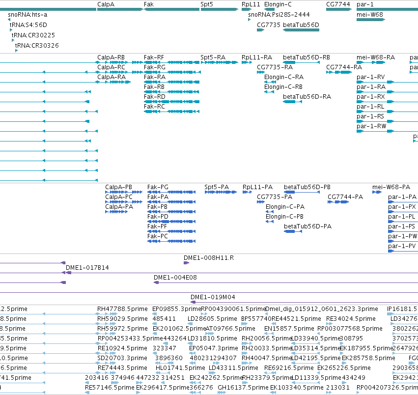This screenshot has height=395, width=418.
Task: Select transcript Elongin-C-RB label
Action: point(283,87)
